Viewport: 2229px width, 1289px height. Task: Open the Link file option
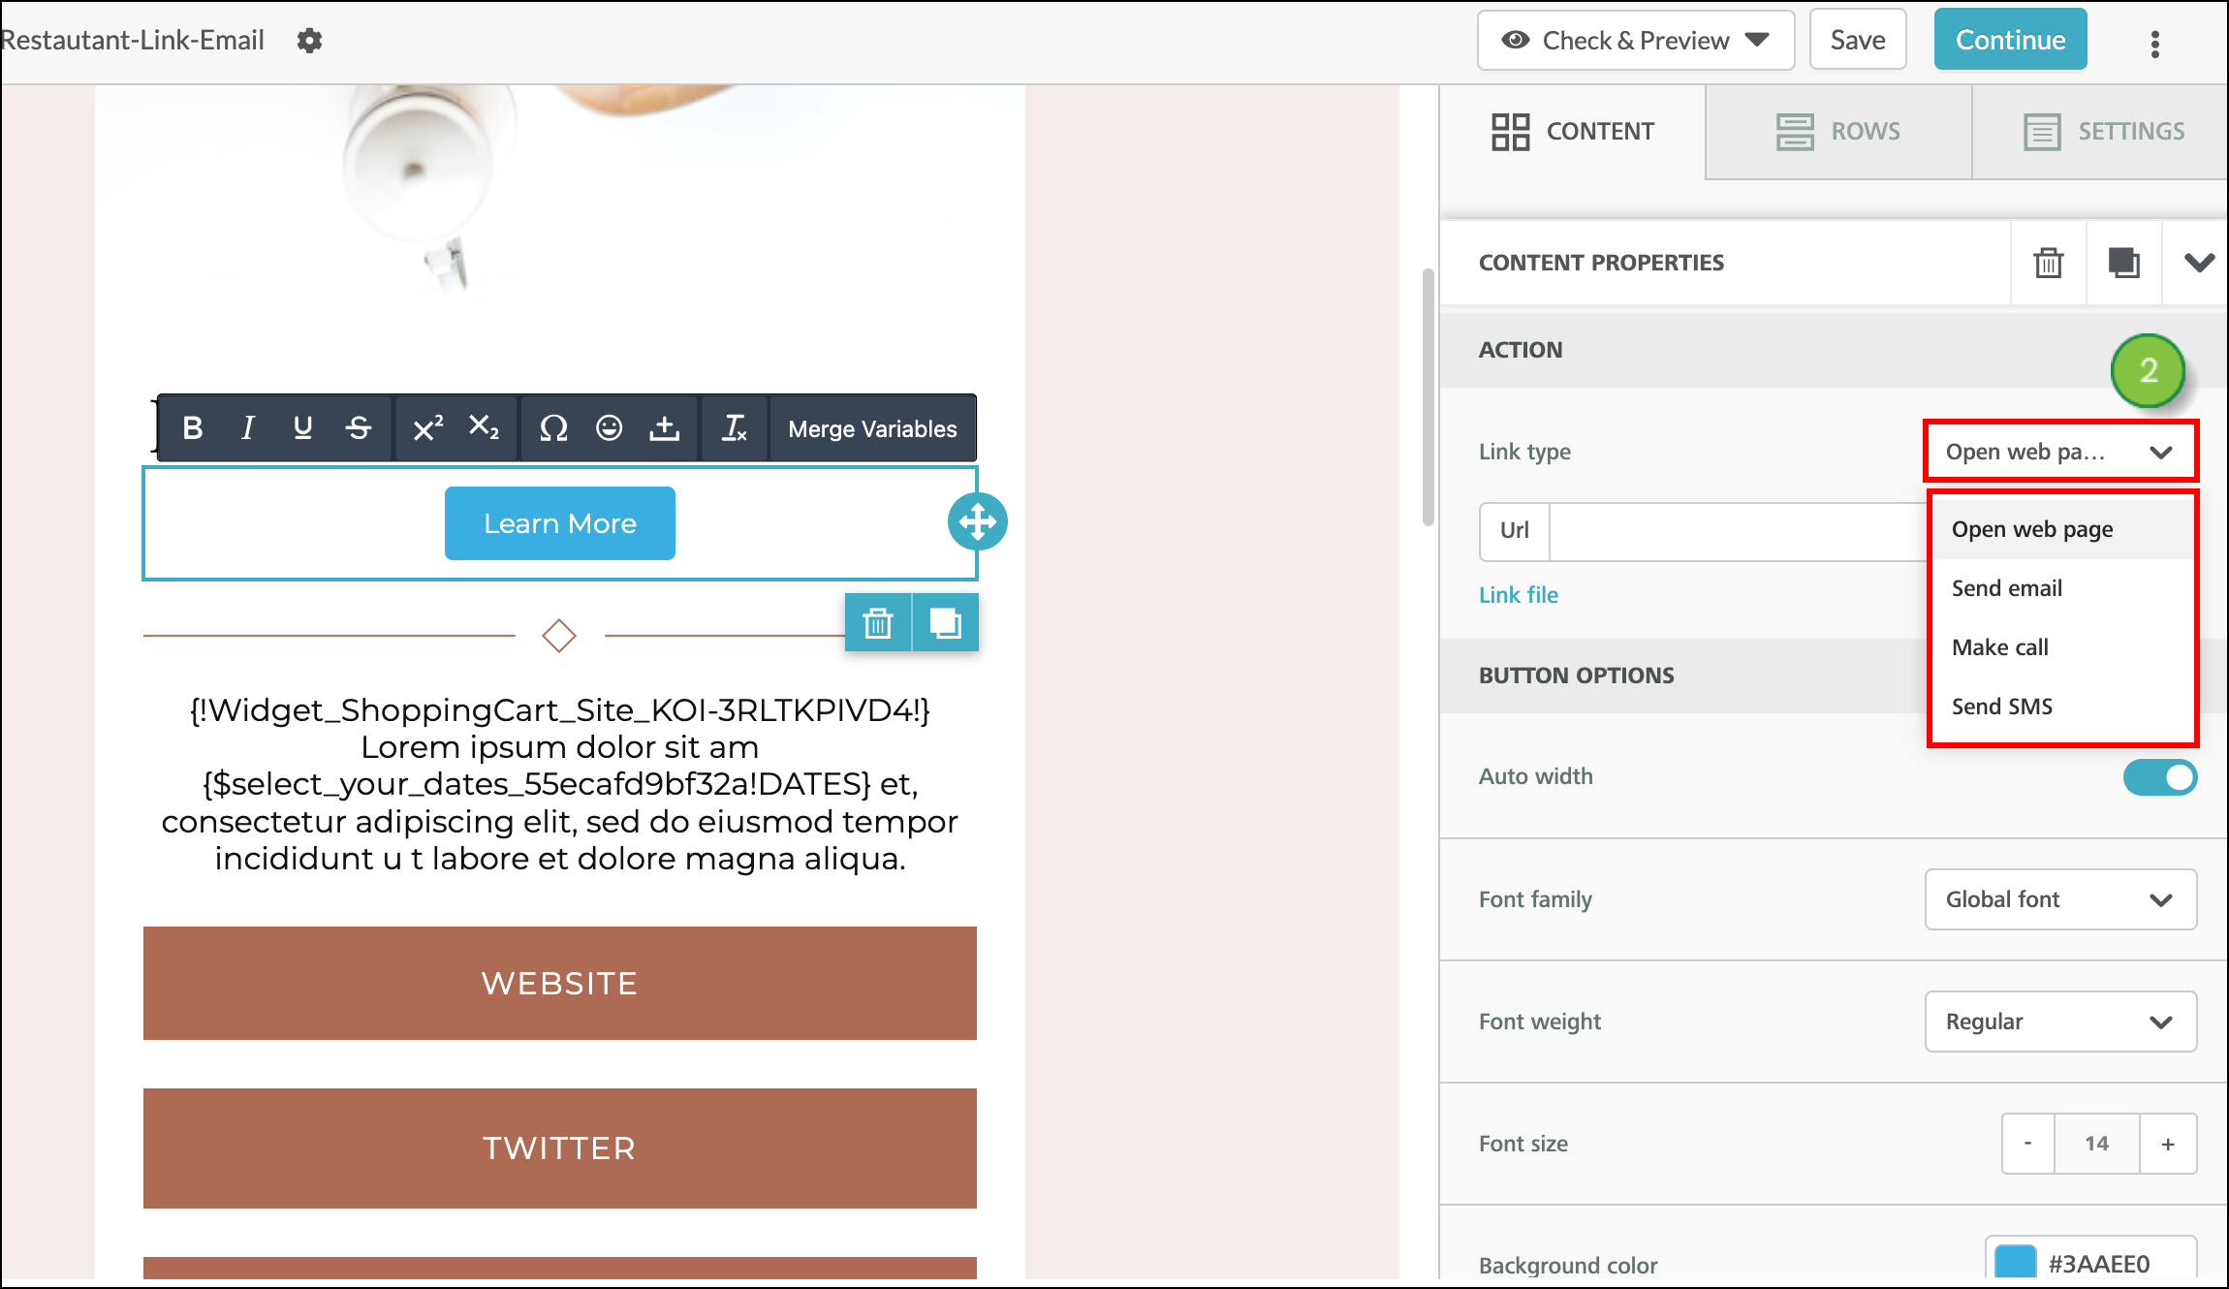1518,594
